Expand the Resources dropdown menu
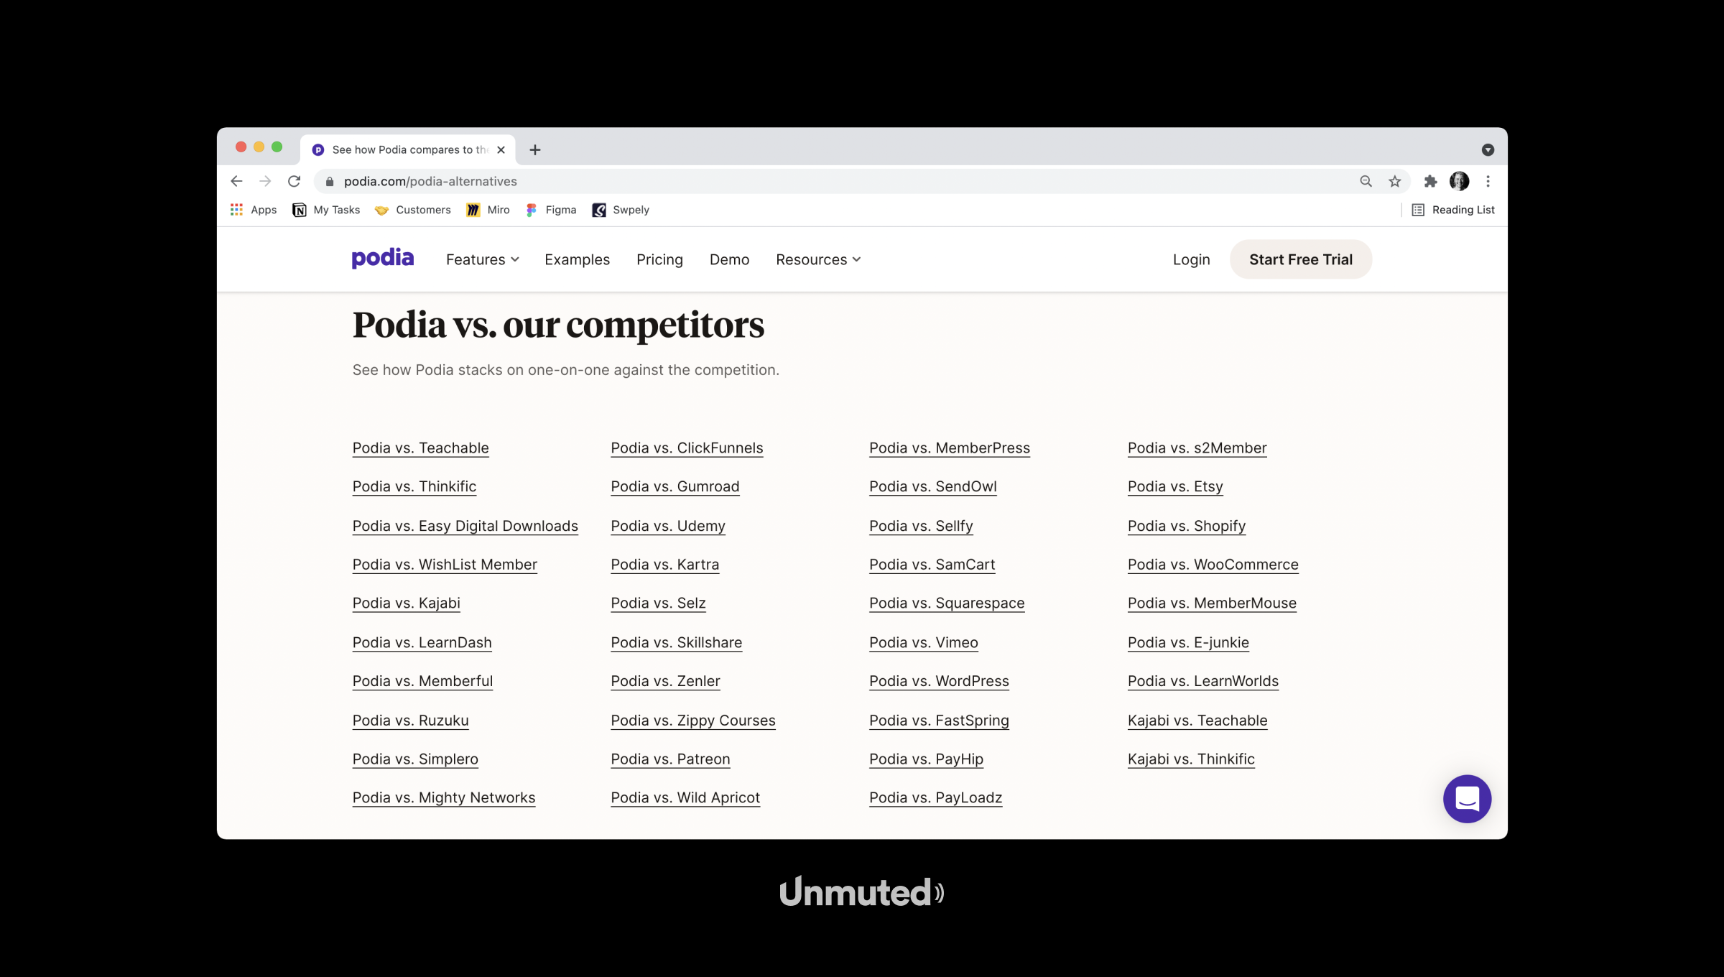The image size is (1724, 977). [x=817, y=259]
